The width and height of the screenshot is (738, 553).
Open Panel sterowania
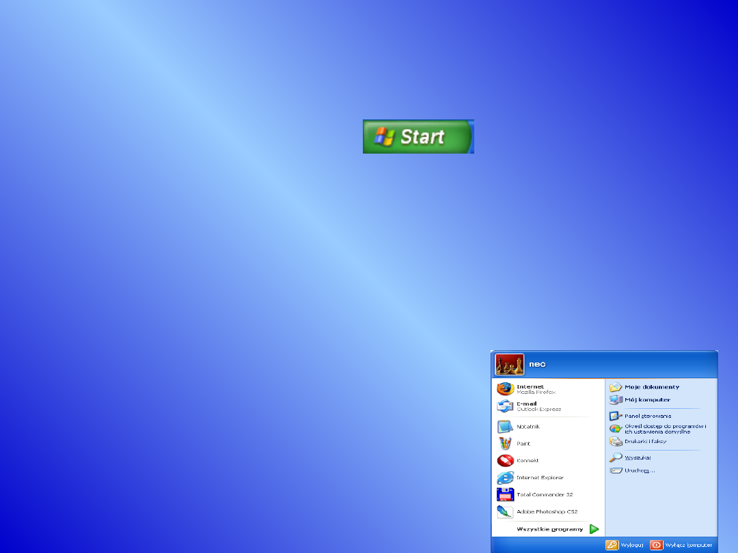640,416
